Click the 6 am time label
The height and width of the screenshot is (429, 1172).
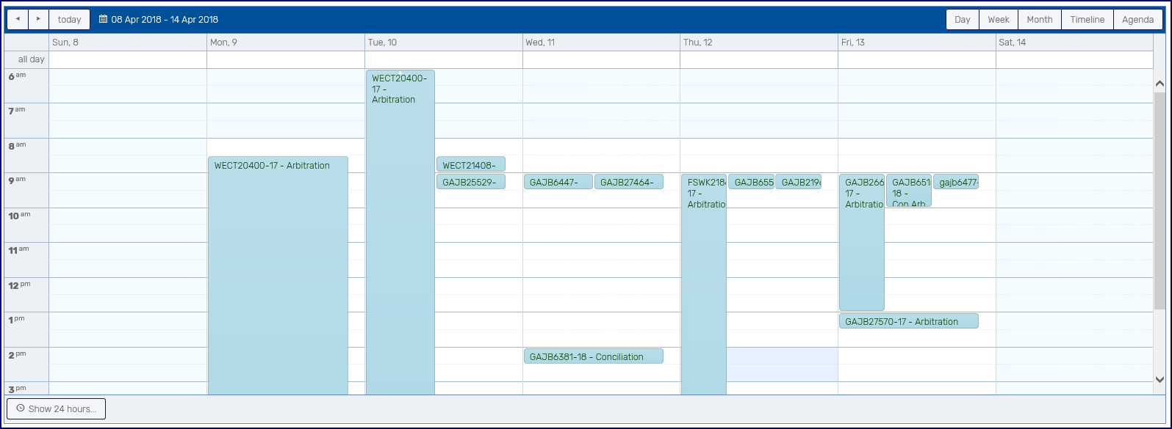tap(17, 76)
